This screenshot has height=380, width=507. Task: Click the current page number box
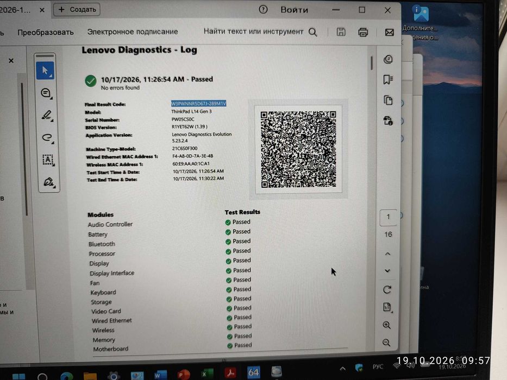pyautogui.click(x=388, y=217)
